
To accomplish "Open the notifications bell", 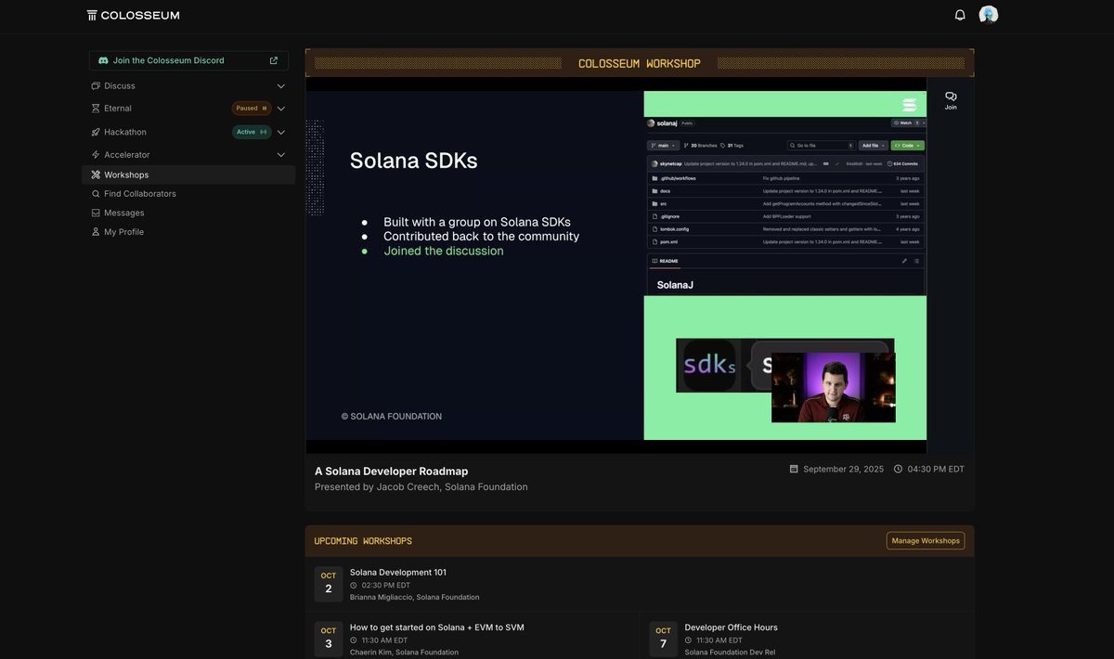I will pos(960,15).
